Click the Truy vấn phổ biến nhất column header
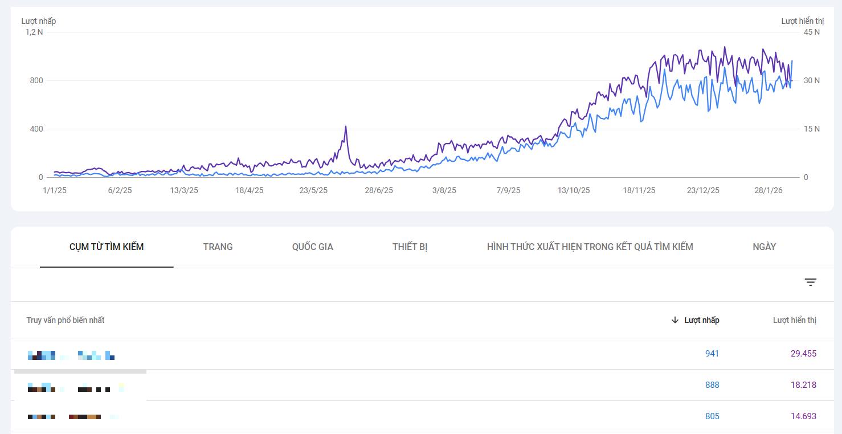This screenshot has height=434, width=842. 66,320
